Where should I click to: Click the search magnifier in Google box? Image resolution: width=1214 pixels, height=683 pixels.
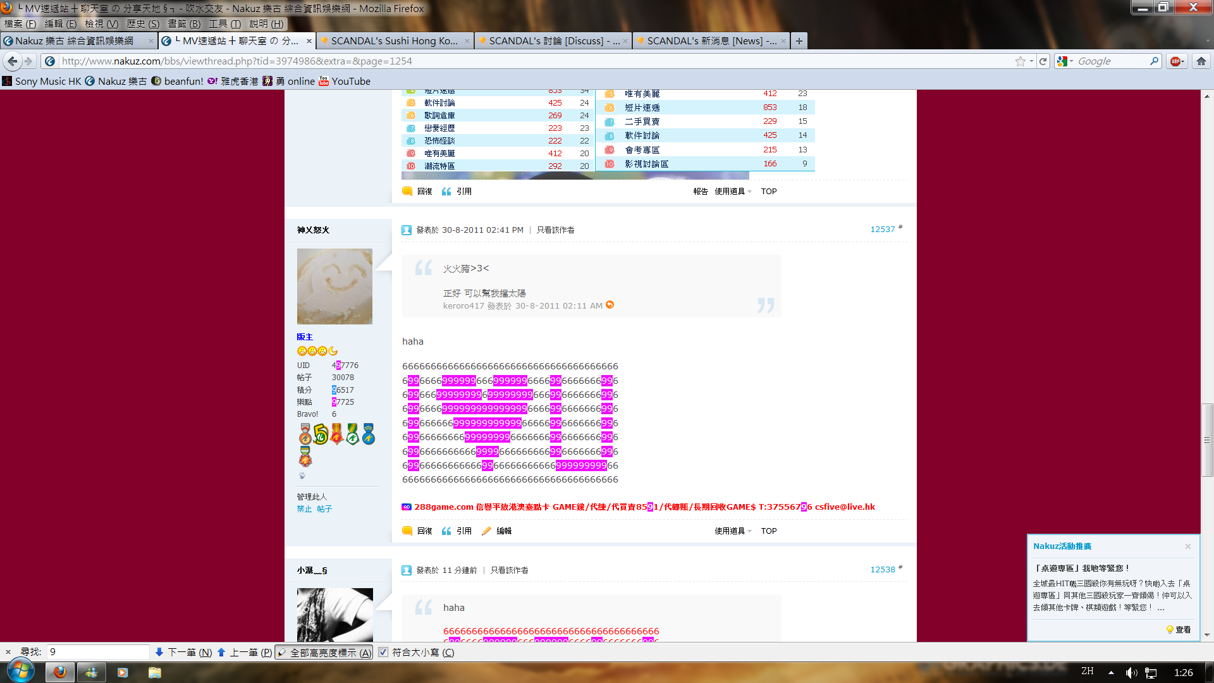[1154, 61]
